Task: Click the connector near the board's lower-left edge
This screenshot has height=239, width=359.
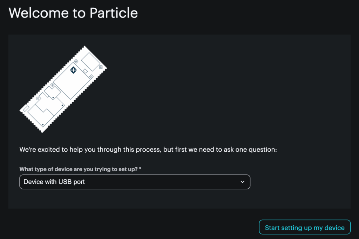Action: point(38,99)
